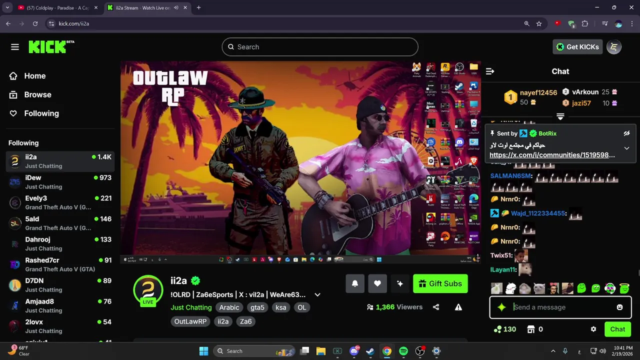Viewport: 640px width, 360px height.
Task: Click the Za6 tag
Action: 245,321
